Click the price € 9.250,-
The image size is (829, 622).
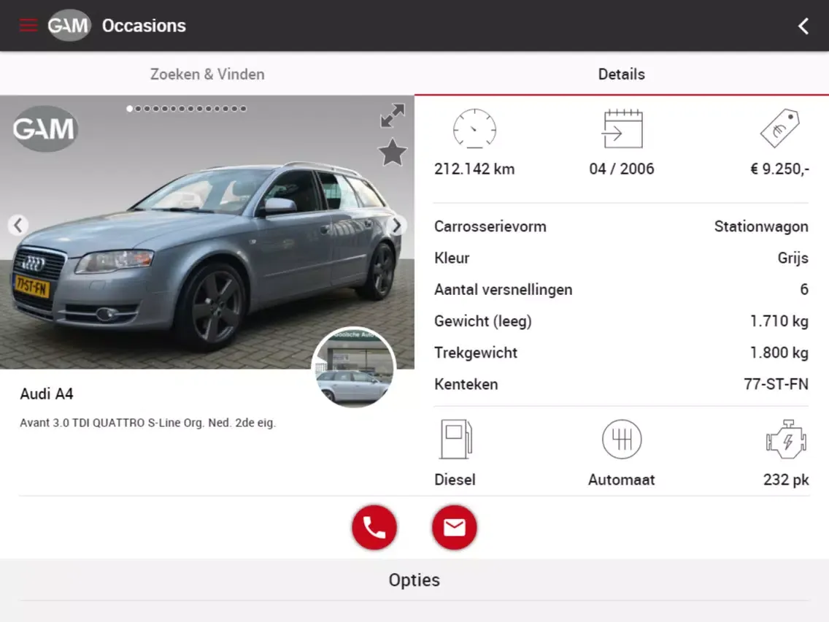780,169
